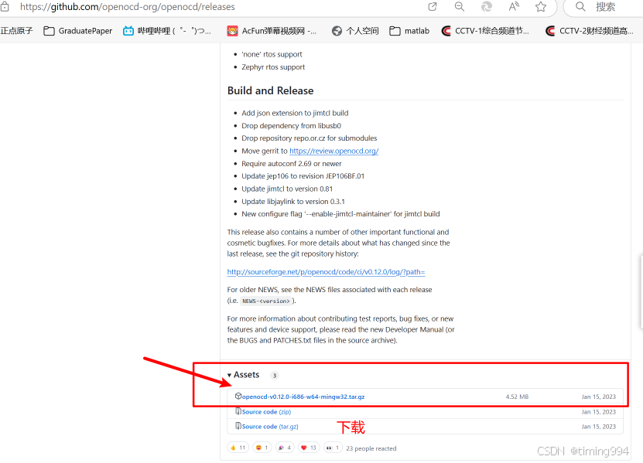Open the 个人空间 bookmark

(x=355, y=31)
